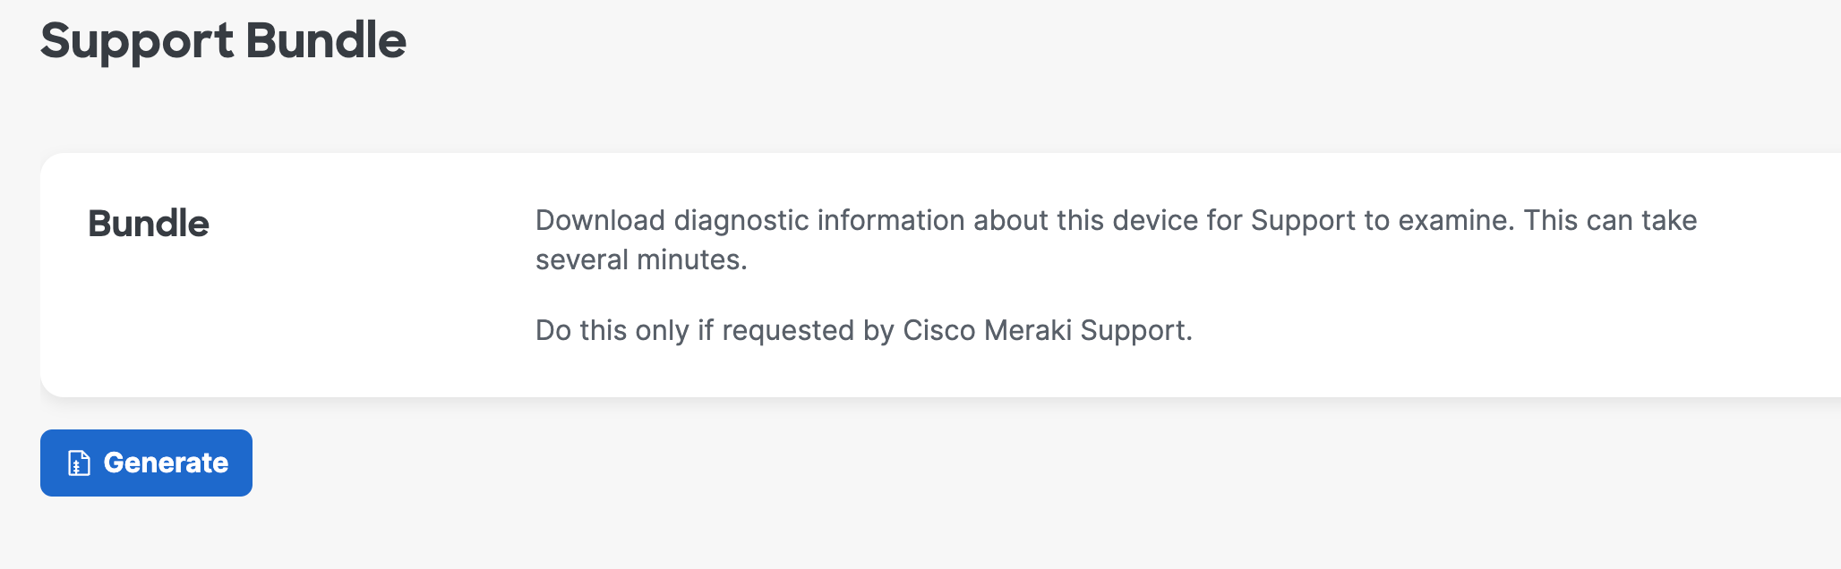
Task: Click the Generate button
Action: (x=146, y=463)
